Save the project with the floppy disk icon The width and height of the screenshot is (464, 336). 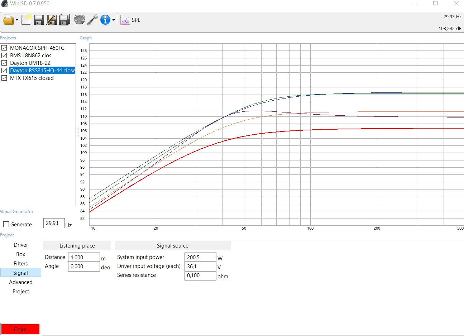pos(38,20)
